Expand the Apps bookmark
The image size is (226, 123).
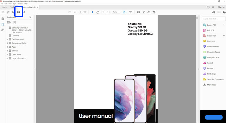(8, 47)
